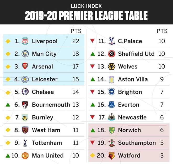Click the green up arrow beside Bournemouth
This screenshot has width=173, height=164.
(8, 105)
